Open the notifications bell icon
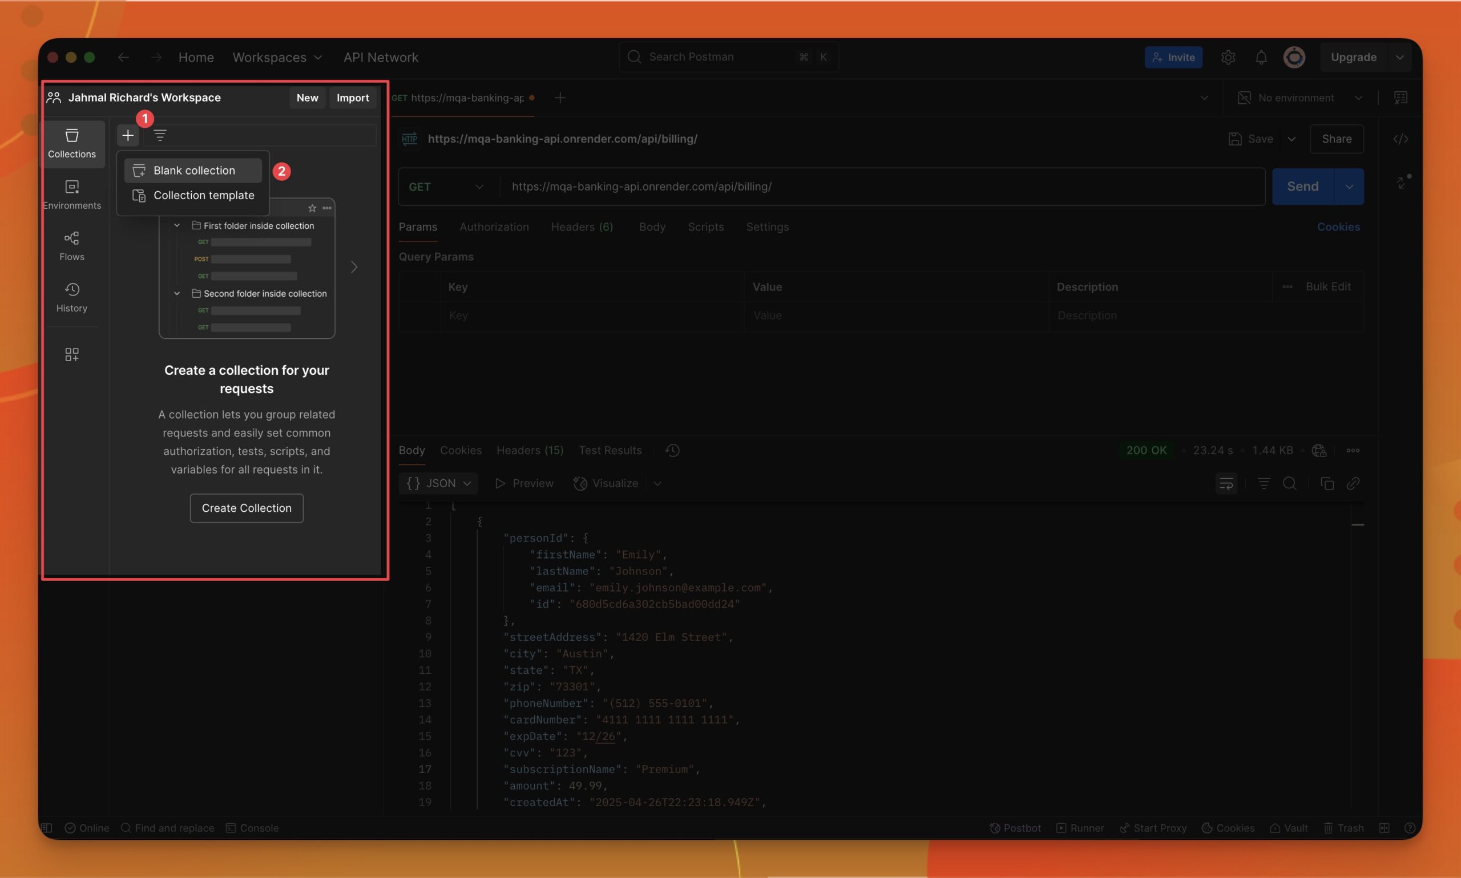Image resolution: width=1461 pixels, height=878 pixels. 1261,58
